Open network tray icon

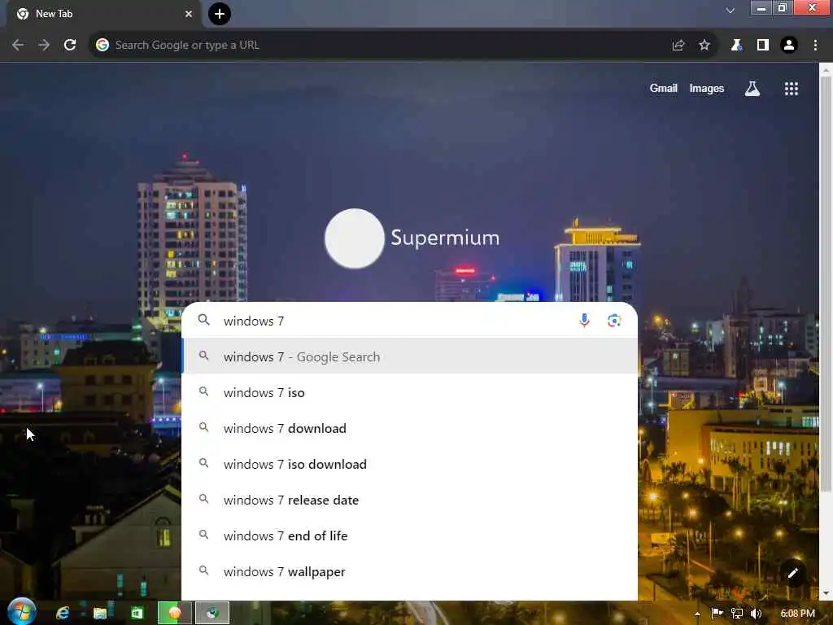point(736,614)
